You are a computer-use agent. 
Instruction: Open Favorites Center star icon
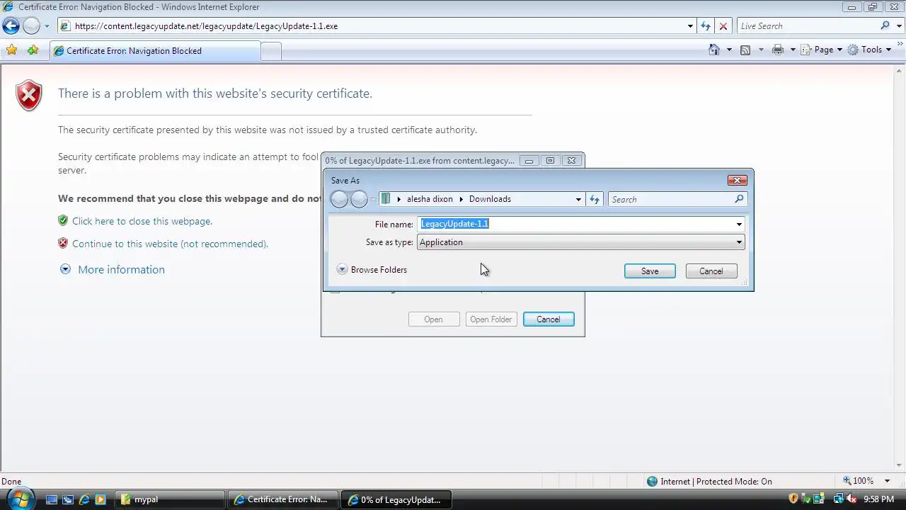[x=11, y=50]
